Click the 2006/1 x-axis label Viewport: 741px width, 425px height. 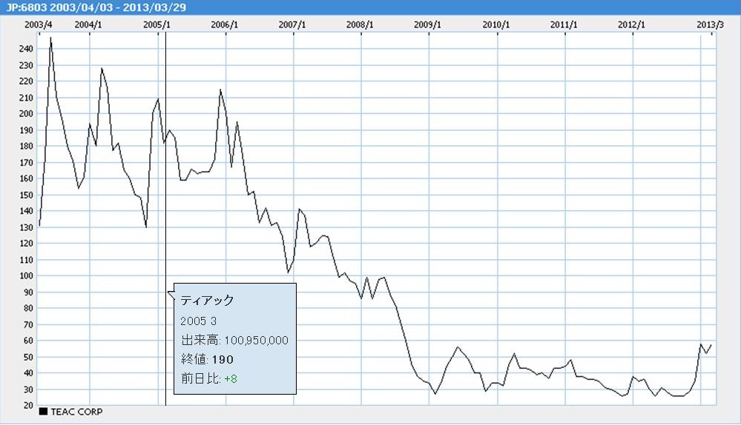[x=225, y=25]
